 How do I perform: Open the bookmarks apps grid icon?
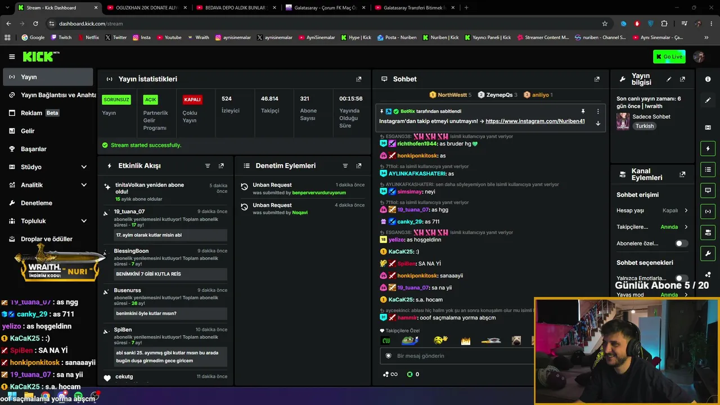7,38
